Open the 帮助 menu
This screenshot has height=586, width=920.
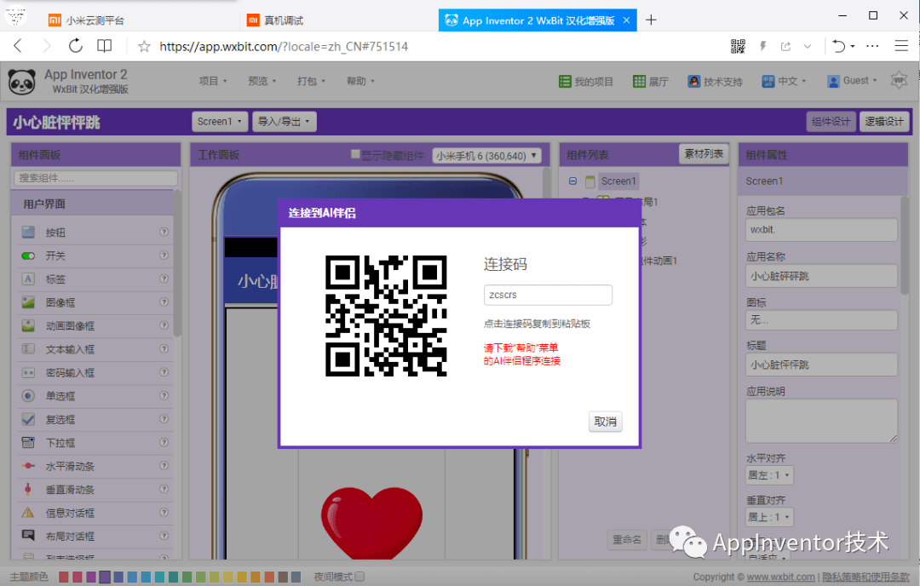pyautogui.click(x=361, y=81)
